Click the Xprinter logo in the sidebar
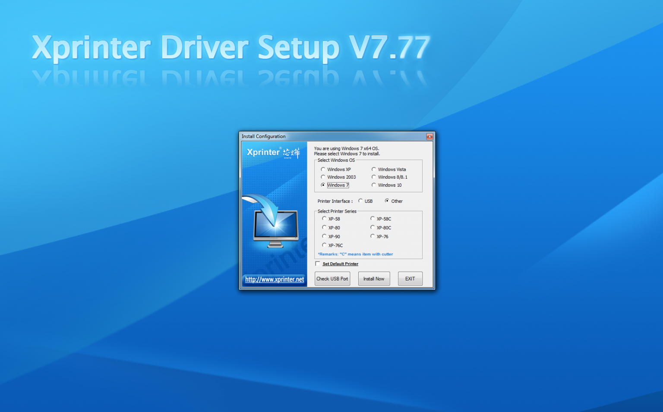Screen dimensions: 663x412 (273, 152)
